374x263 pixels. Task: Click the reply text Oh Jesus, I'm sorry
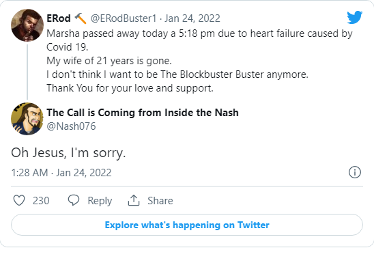coord(68,152)
